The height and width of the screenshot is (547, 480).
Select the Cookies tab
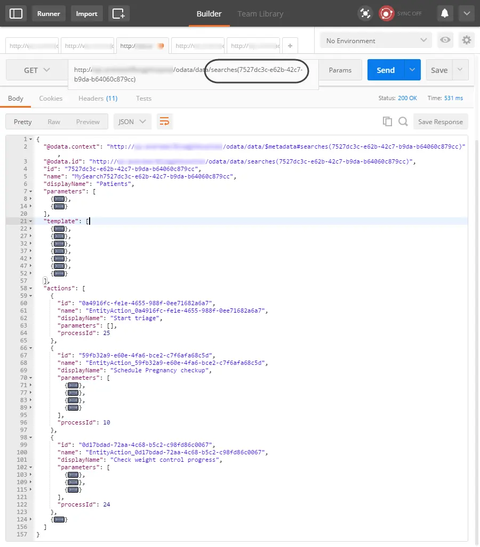[x=51, y=99]
